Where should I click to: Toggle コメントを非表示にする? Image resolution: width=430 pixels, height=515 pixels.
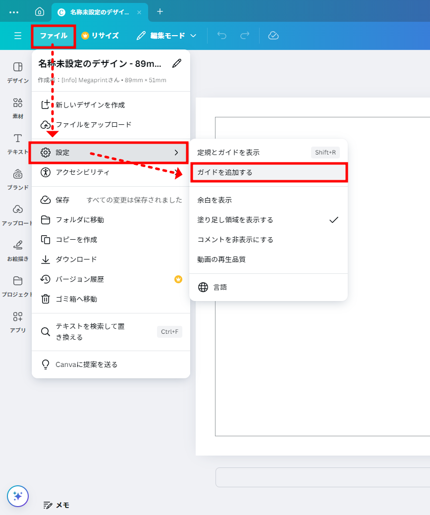coord(269,240)
